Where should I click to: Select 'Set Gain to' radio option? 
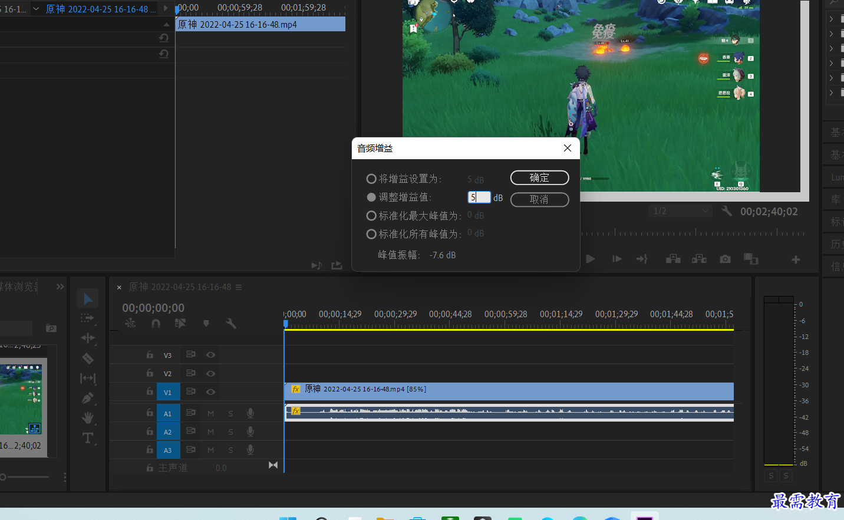pos(371,179)
